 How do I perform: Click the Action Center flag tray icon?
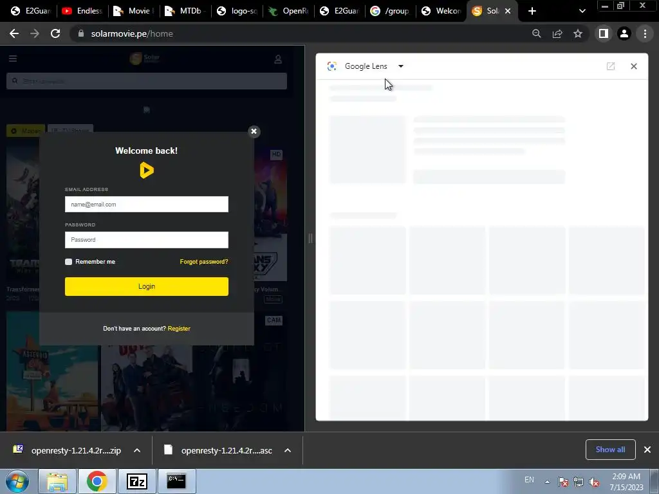point(563,482)
